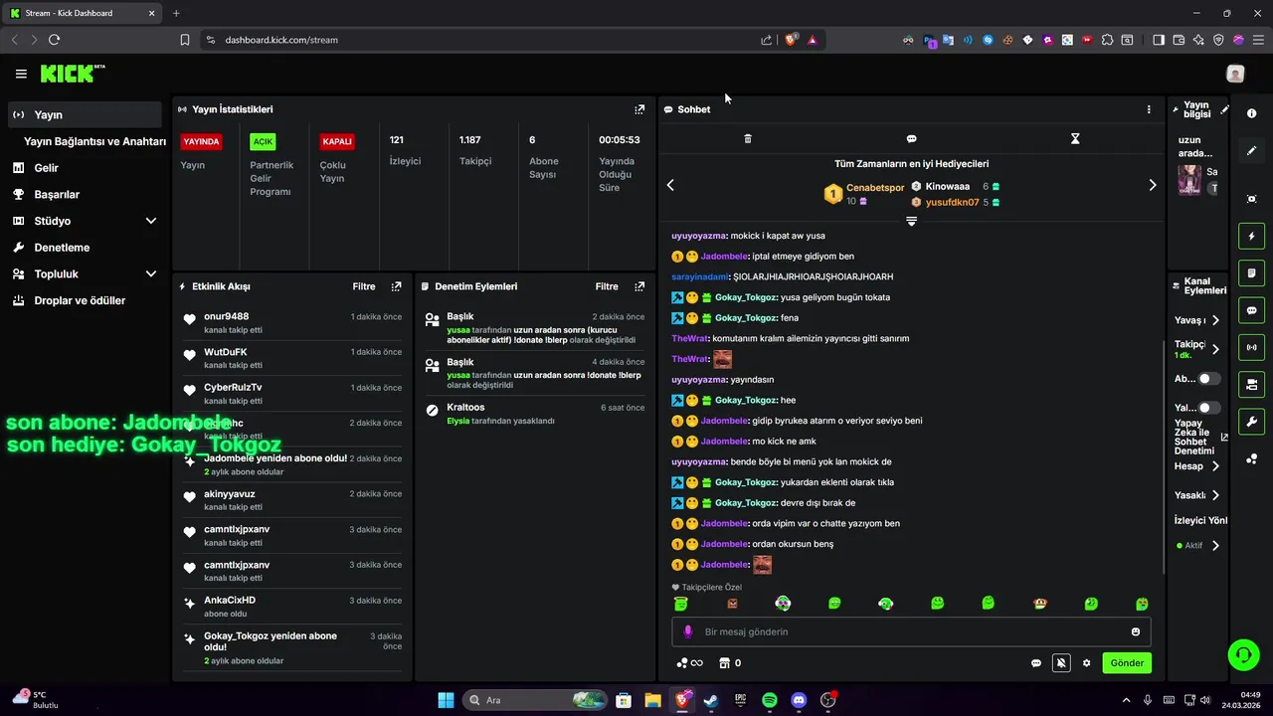Click the speech bubble icon beside bell
This screenshot has height=716, width=1273.
(1036, 663)
